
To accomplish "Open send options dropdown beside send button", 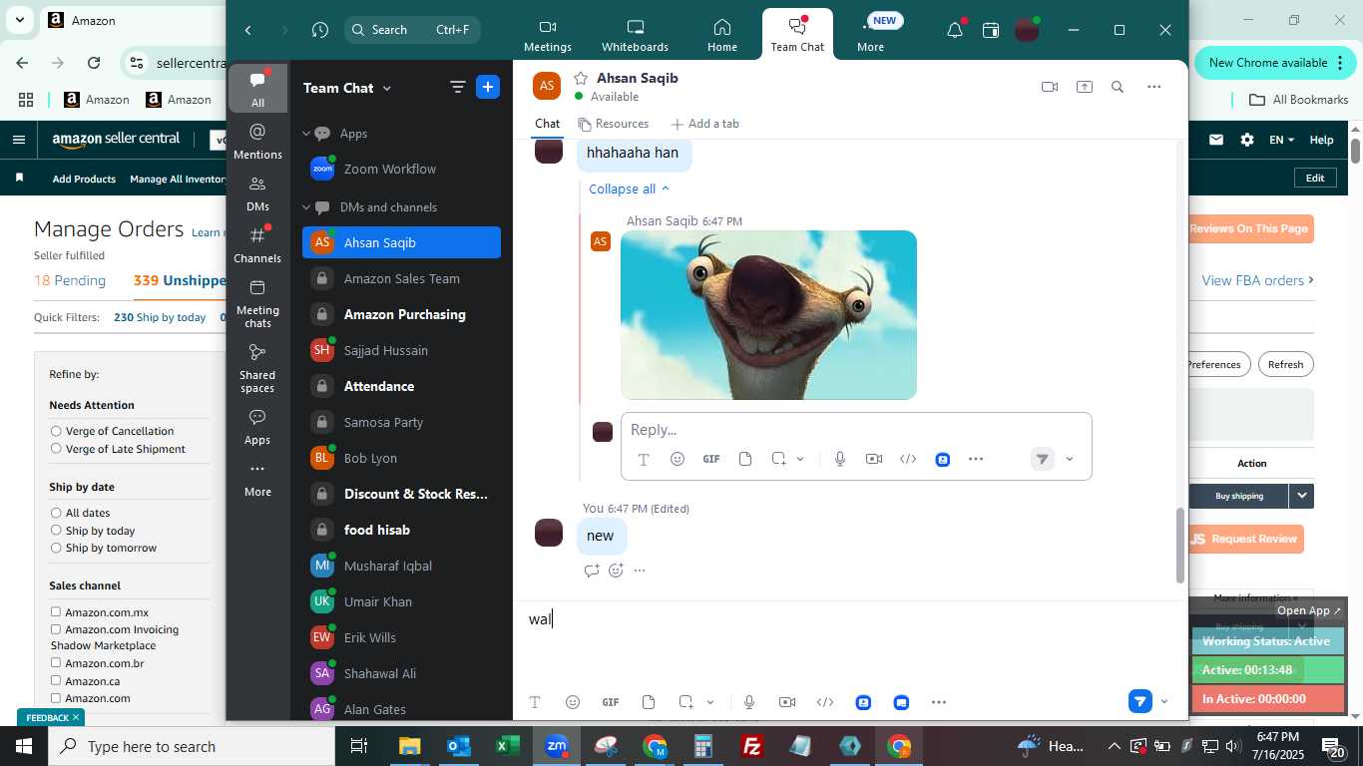I will coord(1164,701).
